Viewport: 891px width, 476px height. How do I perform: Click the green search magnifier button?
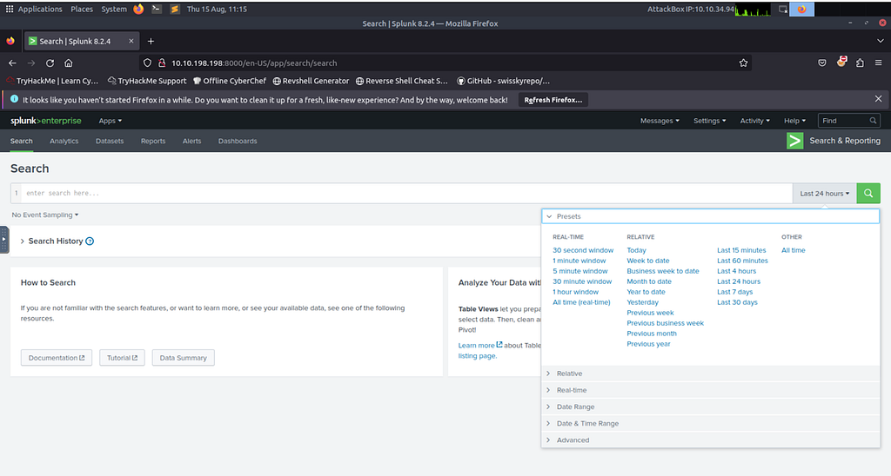[868, 193]
